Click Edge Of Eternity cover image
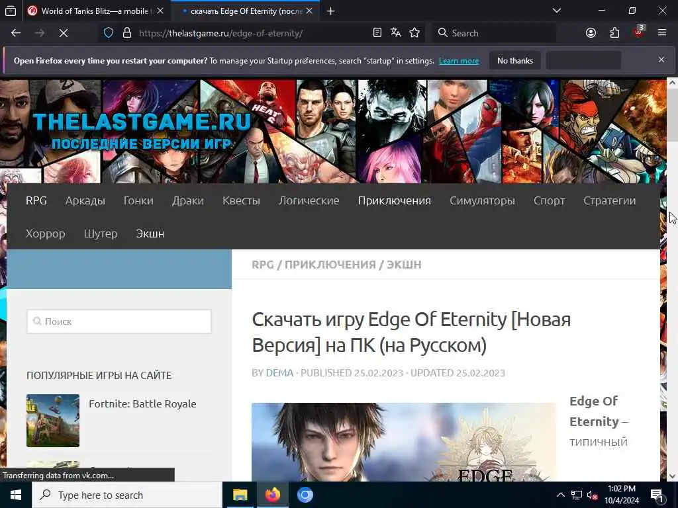The height and width of the screenshot is (508, 678). (x=403, y=442)
